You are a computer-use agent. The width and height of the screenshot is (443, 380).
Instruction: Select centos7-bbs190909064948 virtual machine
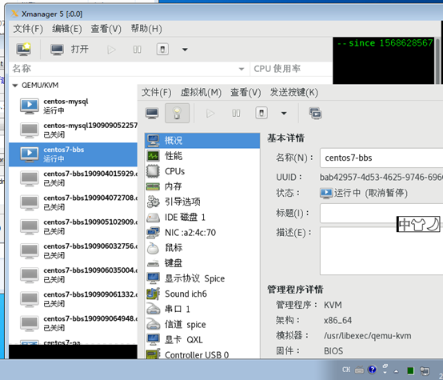[x=74, y=323]
